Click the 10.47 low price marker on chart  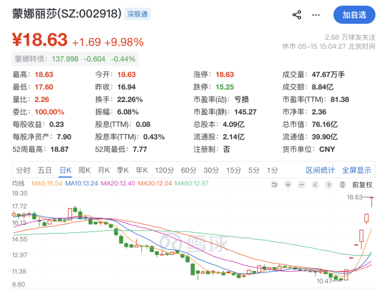[324, 281]
